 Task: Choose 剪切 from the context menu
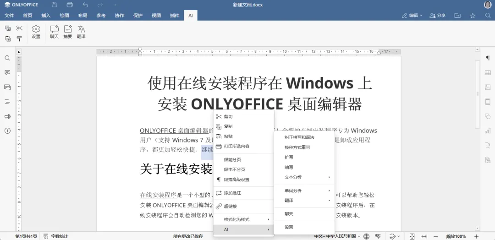pos(244,116)
